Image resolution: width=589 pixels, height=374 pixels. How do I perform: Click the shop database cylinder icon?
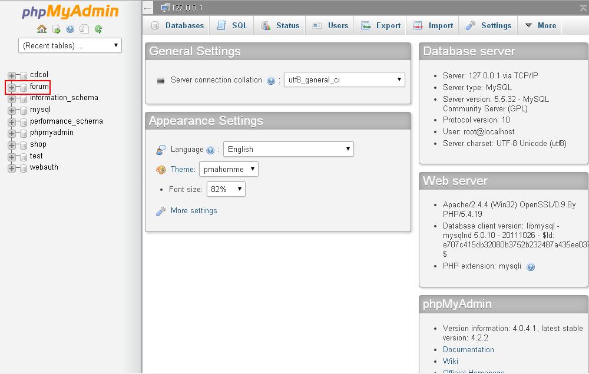click(x=24, y=145)
